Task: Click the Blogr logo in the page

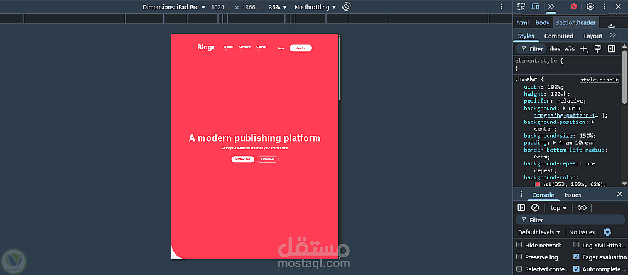Action: point(206,48)
